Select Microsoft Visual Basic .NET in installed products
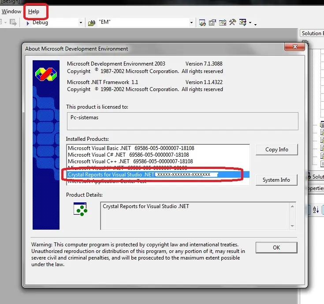This screenshot has height=304, width=324. (158, 148)
